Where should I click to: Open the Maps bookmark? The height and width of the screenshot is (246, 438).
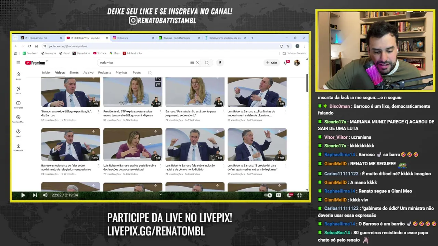pos(115,53)
